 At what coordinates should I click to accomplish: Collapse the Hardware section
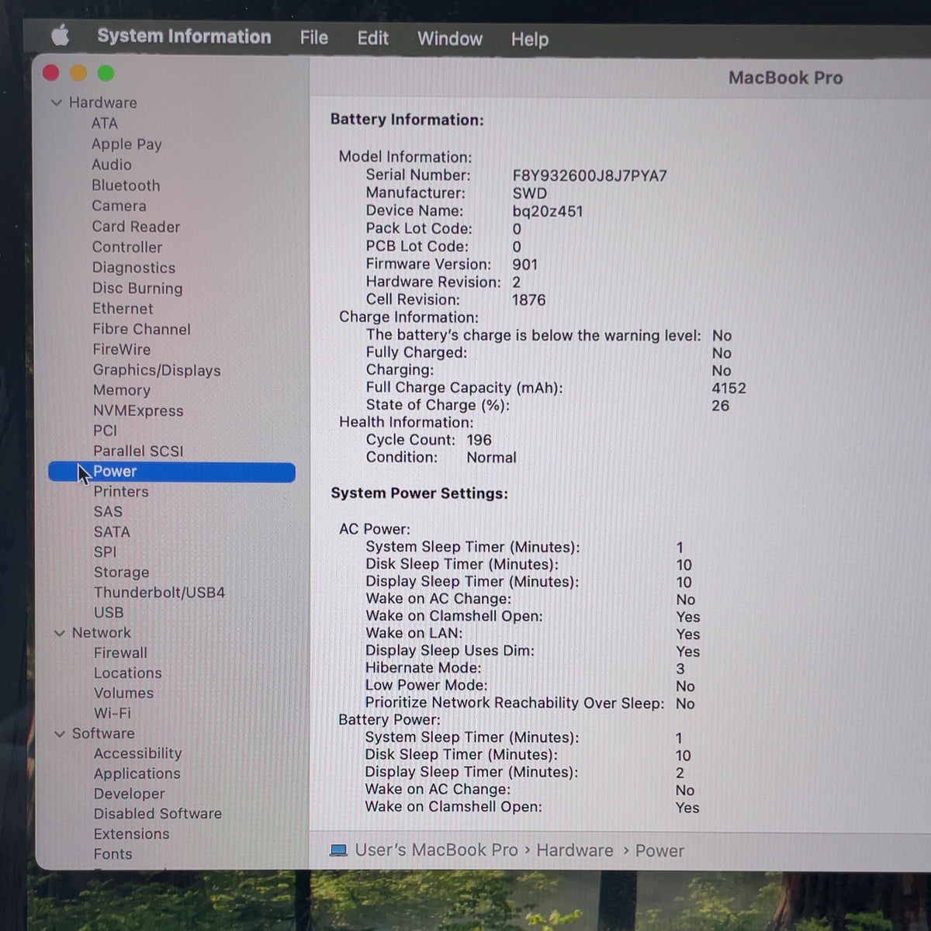tap(57, 102)
